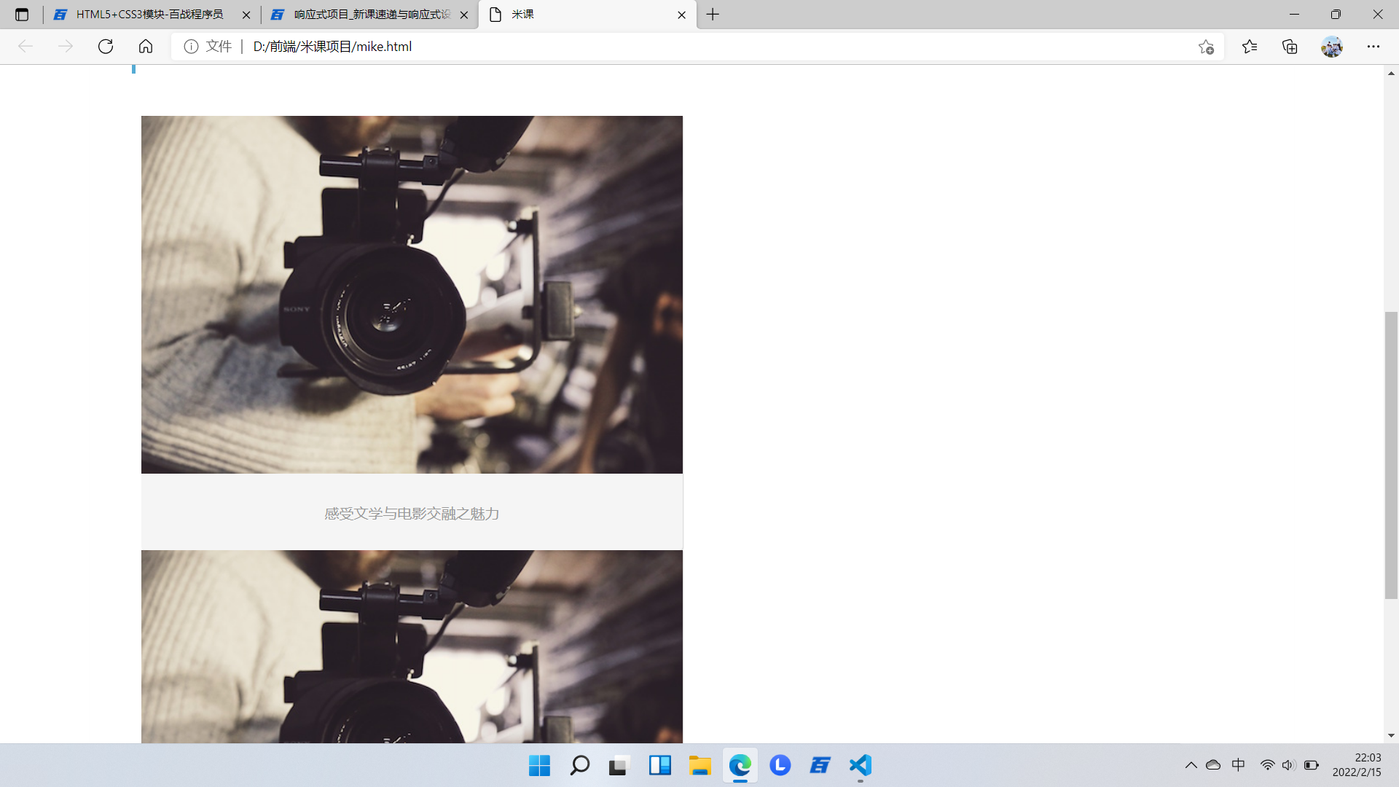Open the blue striped app on taskbar
This screenshot has width=1399, height=787.
[820, 765]
